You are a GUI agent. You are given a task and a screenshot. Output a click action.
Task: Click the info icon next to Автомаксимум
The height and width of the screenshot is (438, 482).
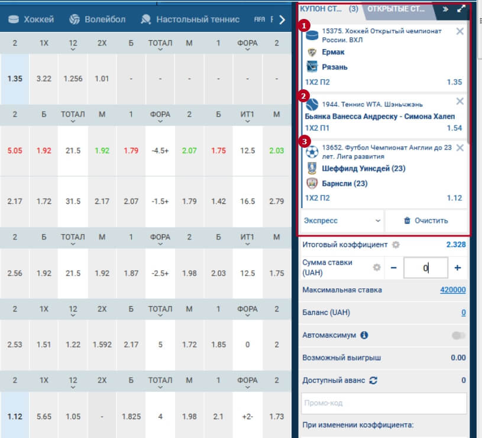point(364,335)
